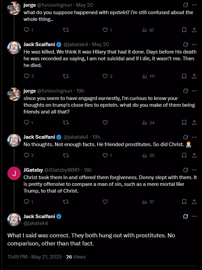
Task: Reply to jorge's first Epstein tweet
Action: coord(28,30)
